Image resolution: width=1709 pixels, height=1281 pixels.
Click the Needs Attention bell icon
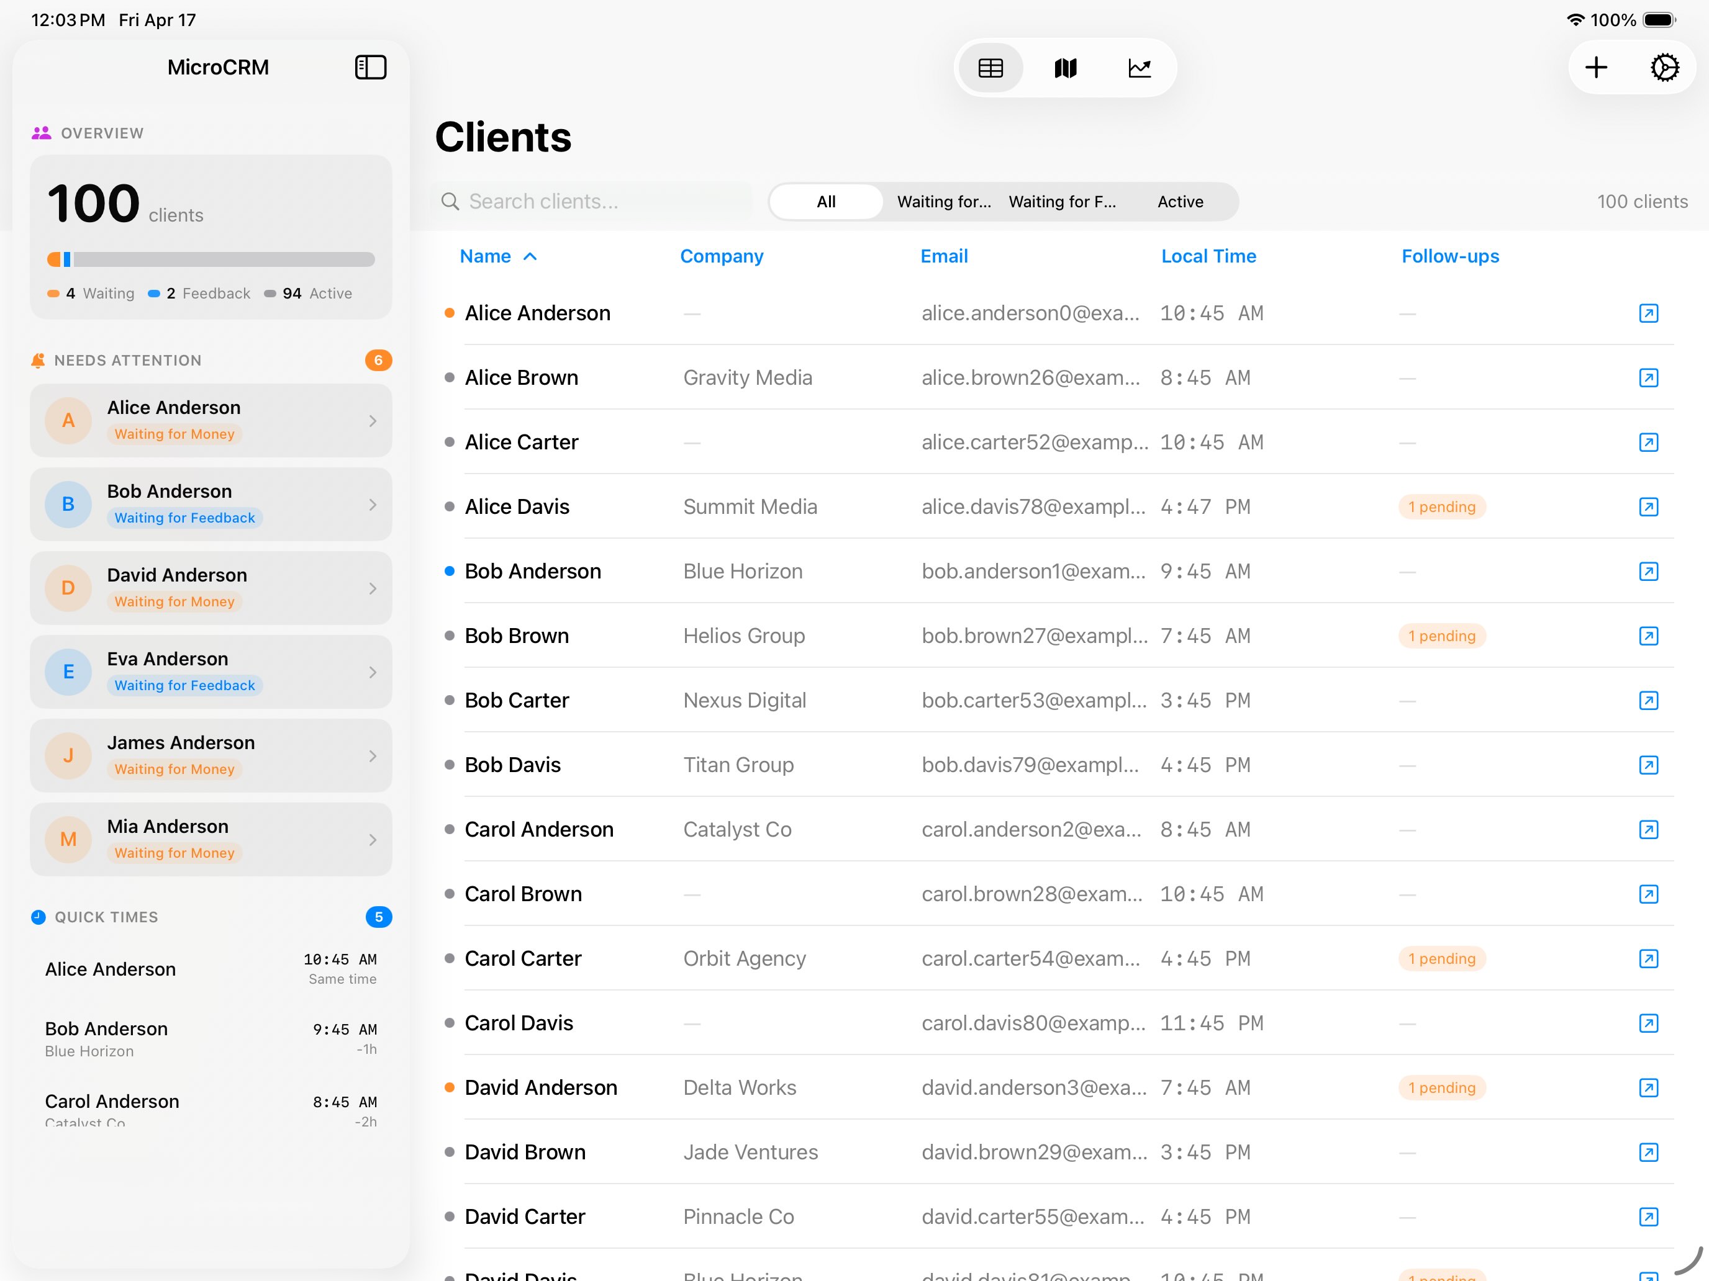(38, 361)
